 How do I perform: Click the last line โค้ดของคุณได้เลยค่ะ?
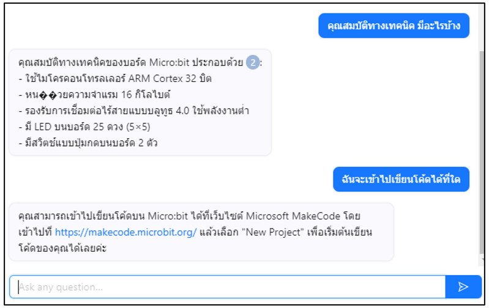62,249
